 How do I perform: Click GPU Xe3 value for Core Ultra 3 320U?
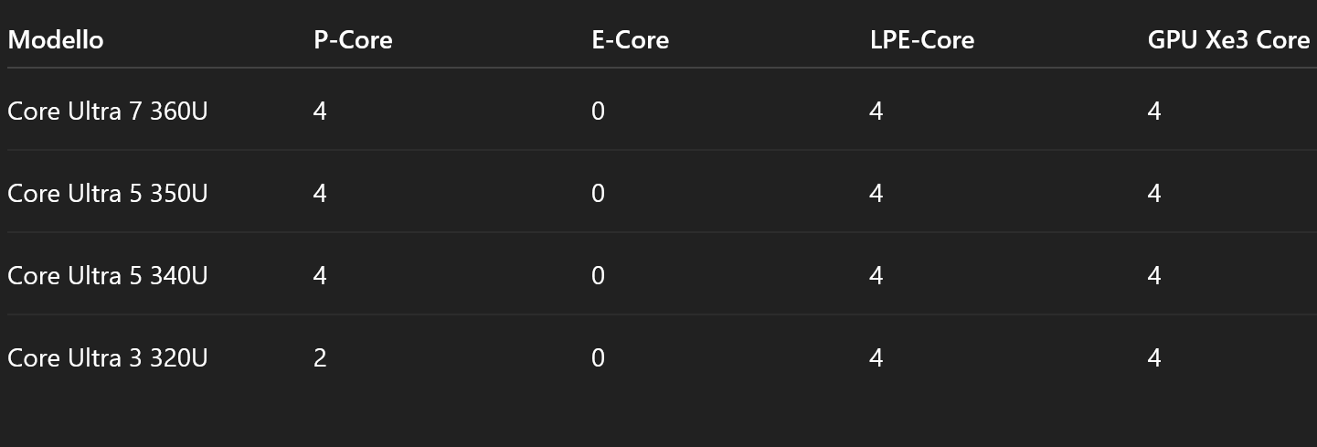click(x=1154, y=358)
